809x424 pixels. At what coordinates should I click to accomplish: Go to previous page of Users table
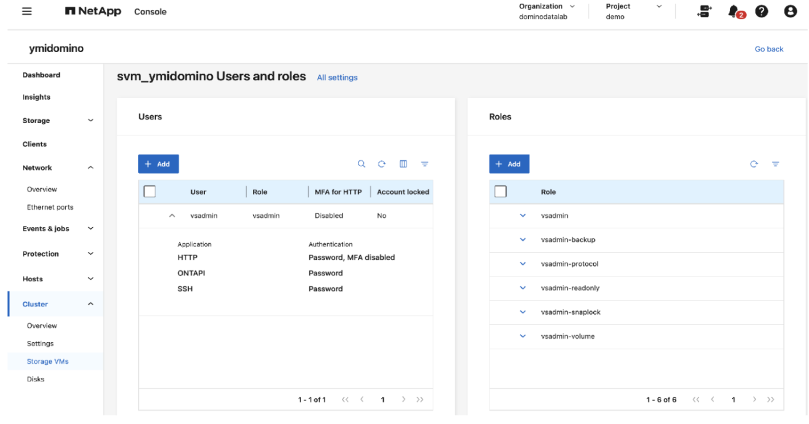click(x=362, y=400)
